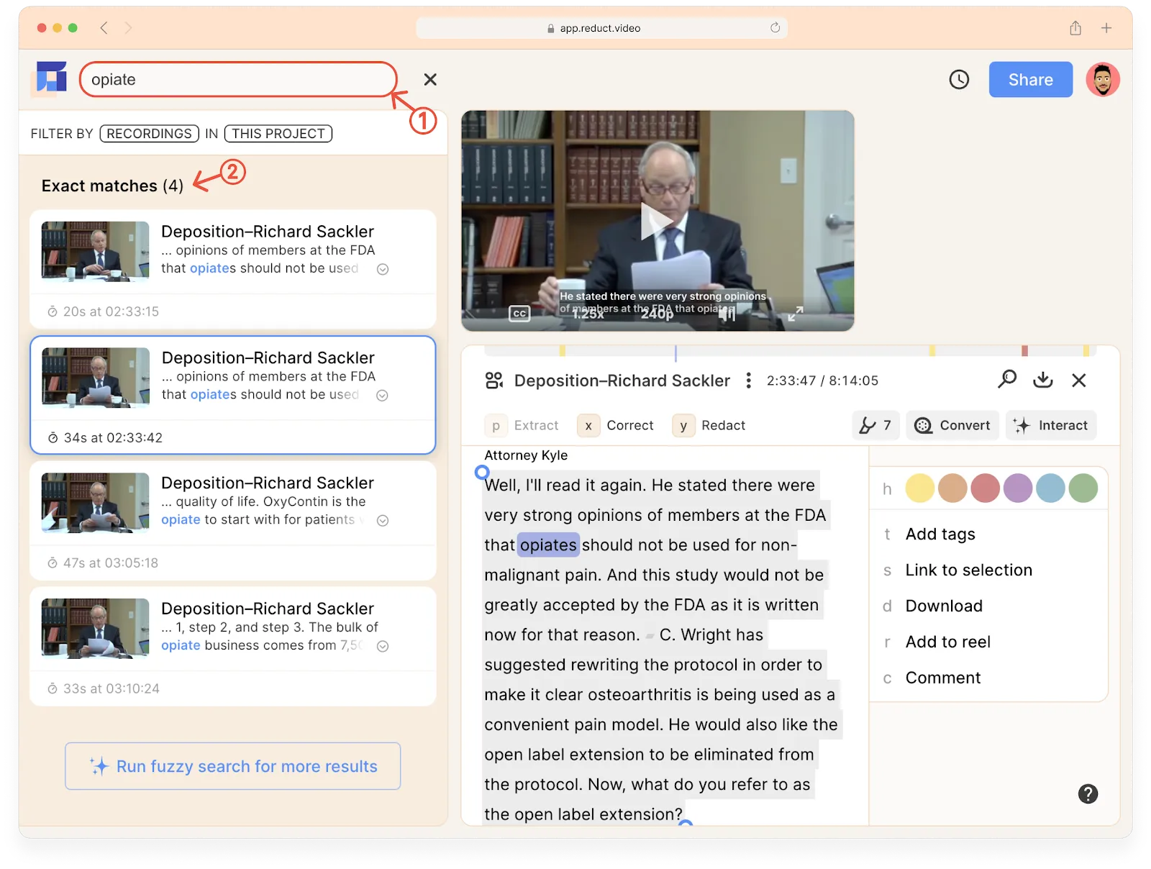Open the highlights count button showing 7
1151x869 pixels.
coord(875,425)
